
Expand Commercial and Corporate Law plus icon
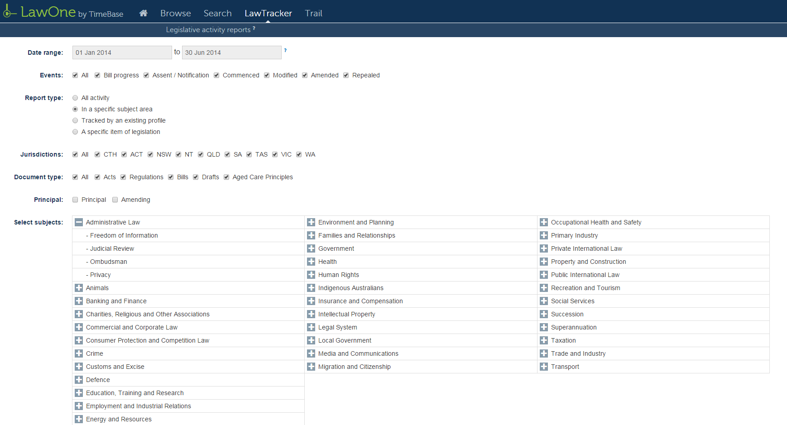pos(79,327)
